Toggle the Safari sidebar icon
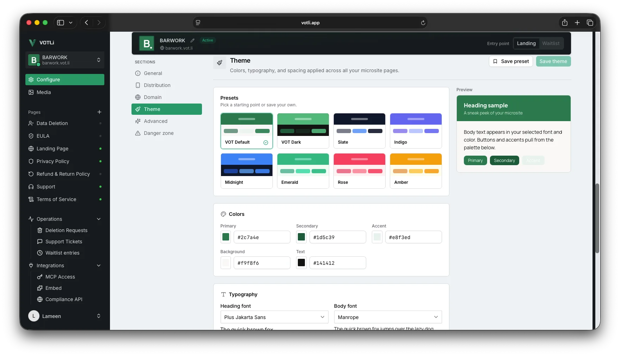This screenshot has height=356, width=620. tap(61, 23)
